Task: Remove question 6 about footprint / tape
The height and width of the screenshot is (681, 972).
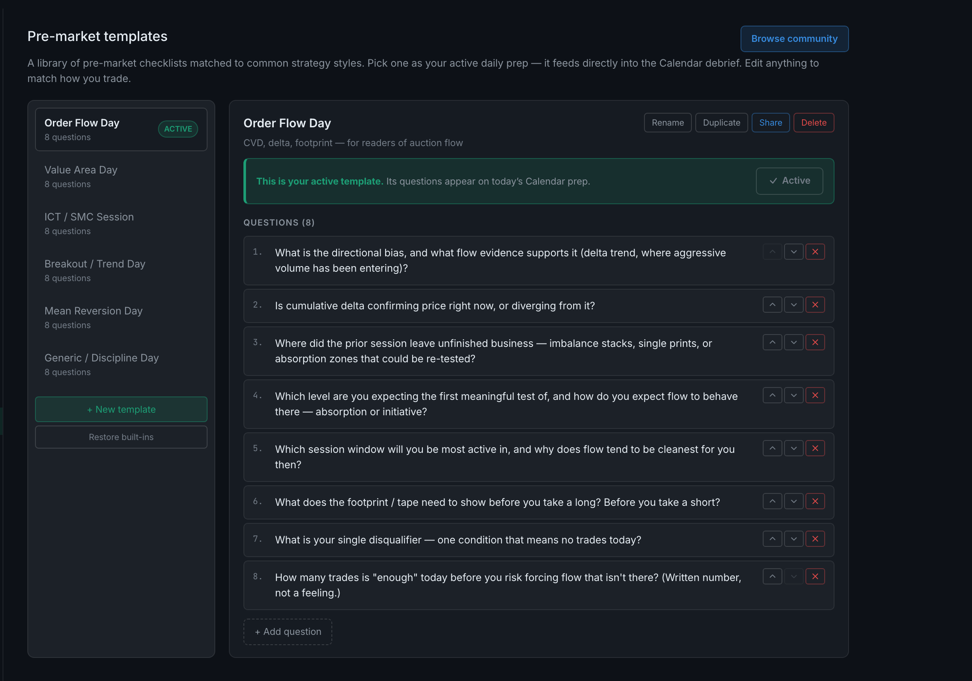Action: tap(815, 501)
